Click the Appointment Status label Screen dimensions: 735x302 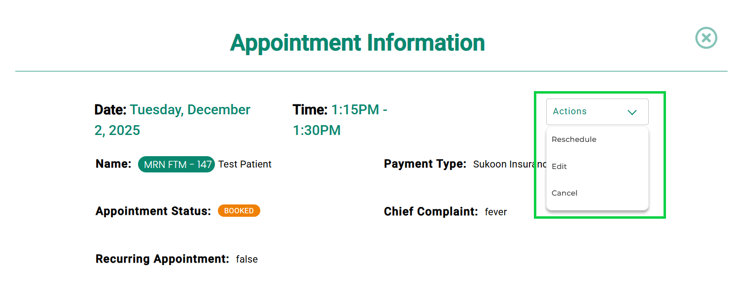153,211
